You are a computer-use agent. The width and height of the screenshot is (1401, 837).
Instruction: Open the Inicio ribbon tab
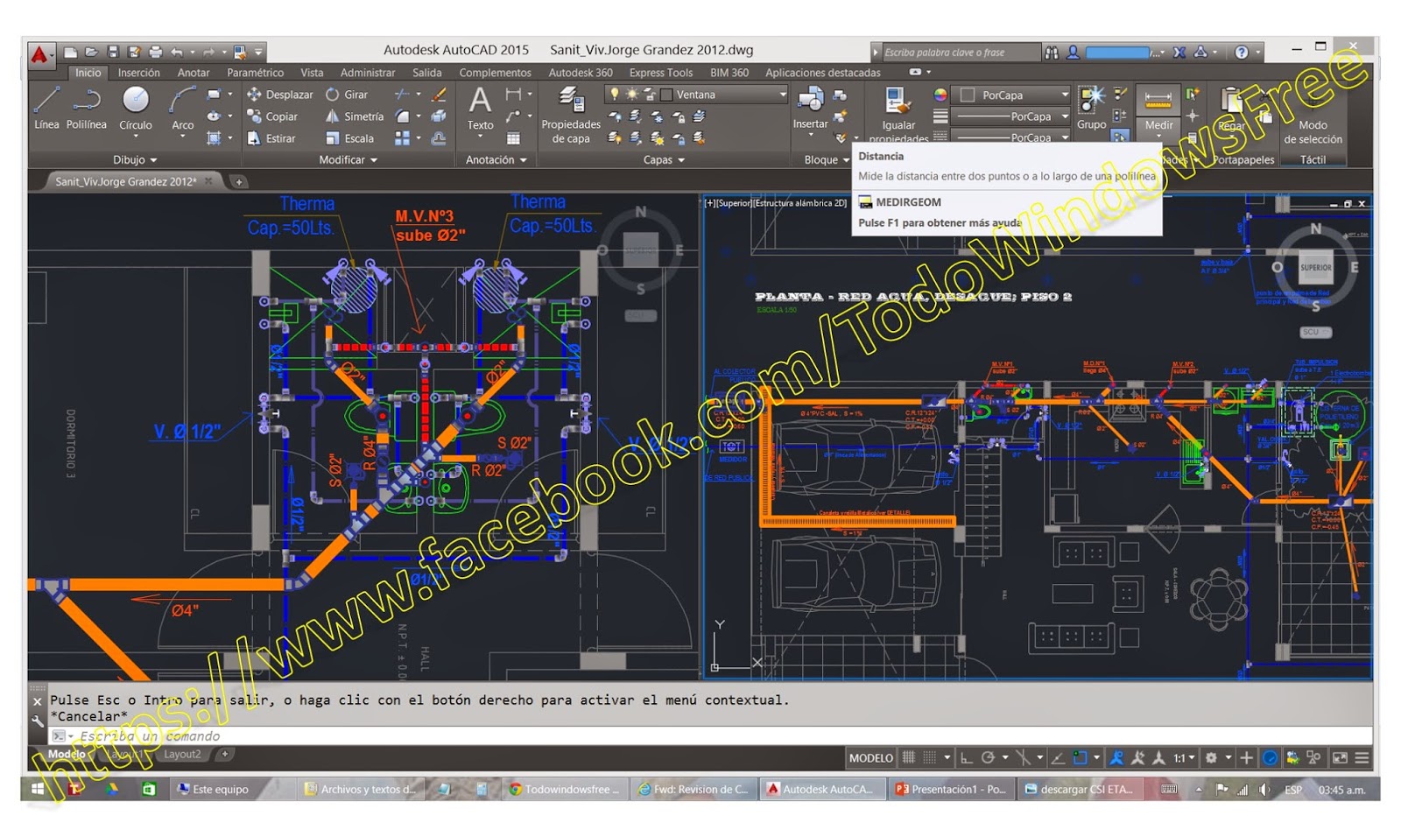pyautogui.click(x=88, y=73)
